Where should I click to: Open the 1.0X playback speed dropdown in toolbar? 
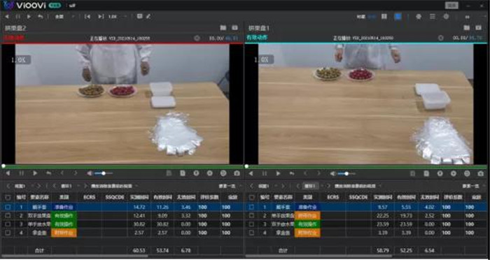click(x=118, y=17)
